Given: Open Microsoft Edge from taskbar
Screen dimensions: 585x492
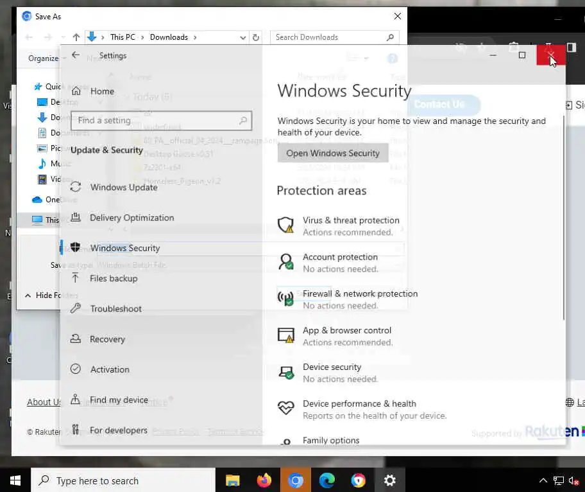Looking at the screenshot, I should [x=327, y=480].
